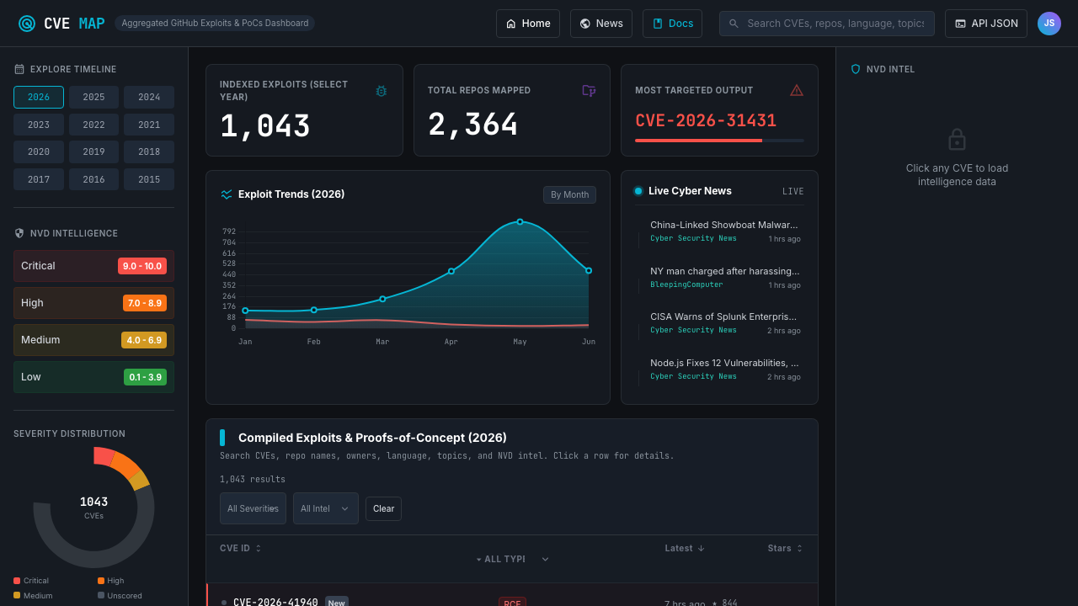Click the JS user avatar
This screenshot has height=606, width=1078.
click(1049, 24)
